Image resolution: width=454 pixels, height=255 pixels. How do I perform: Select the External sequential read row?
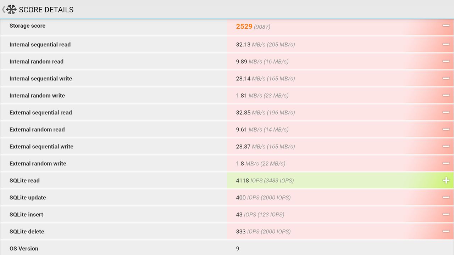click(x=227, y=113)
